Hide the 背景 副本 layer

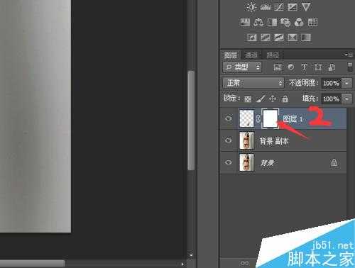click(229, 140)
